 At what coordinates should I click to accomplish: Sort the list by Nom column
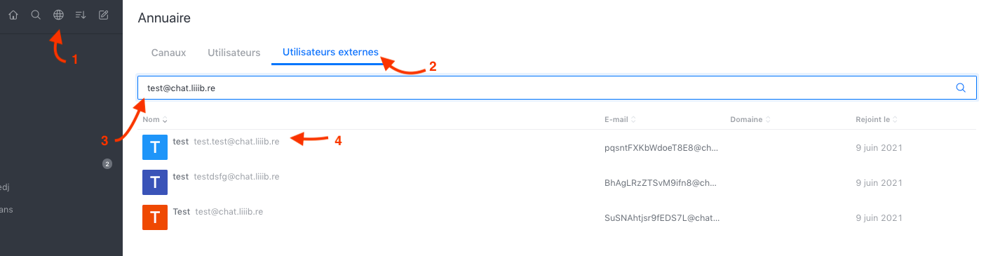(x=154, y=119)
